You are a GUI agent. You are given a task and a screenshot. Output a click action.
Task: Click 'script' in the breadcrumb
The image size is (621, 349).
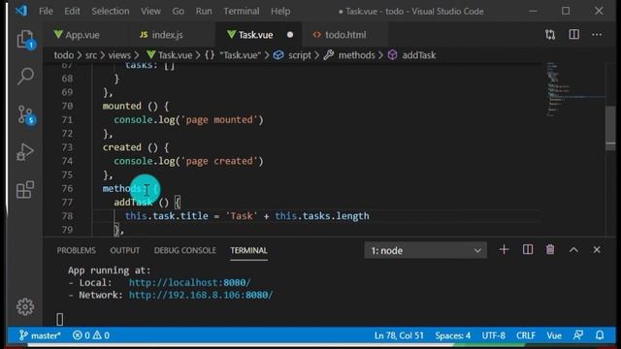[x=293, y=55]
